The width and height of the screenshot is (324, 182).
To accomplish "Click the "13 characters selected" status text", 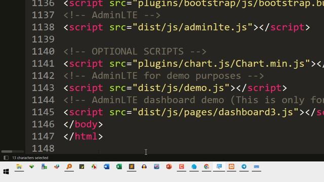I will coord(30,158).
